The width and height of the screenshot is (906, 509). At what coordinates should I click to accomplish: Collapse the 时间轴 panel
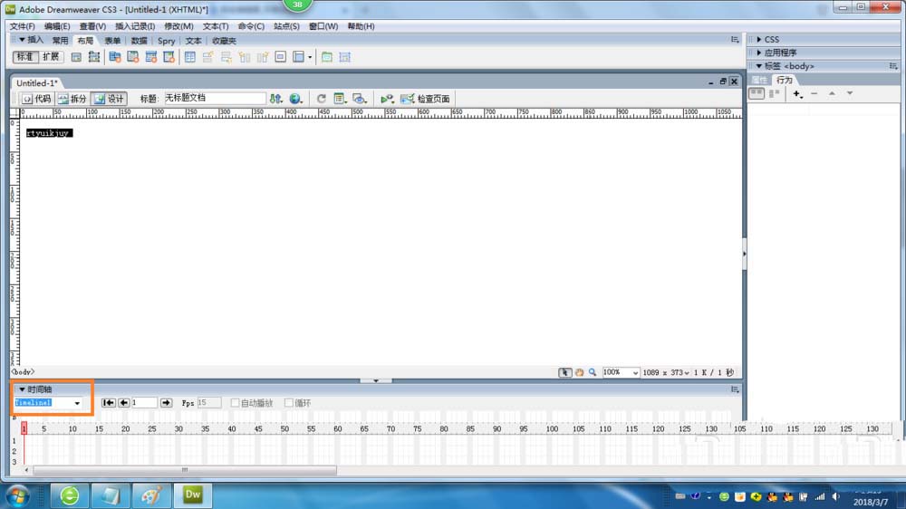[x=22, y=389]
